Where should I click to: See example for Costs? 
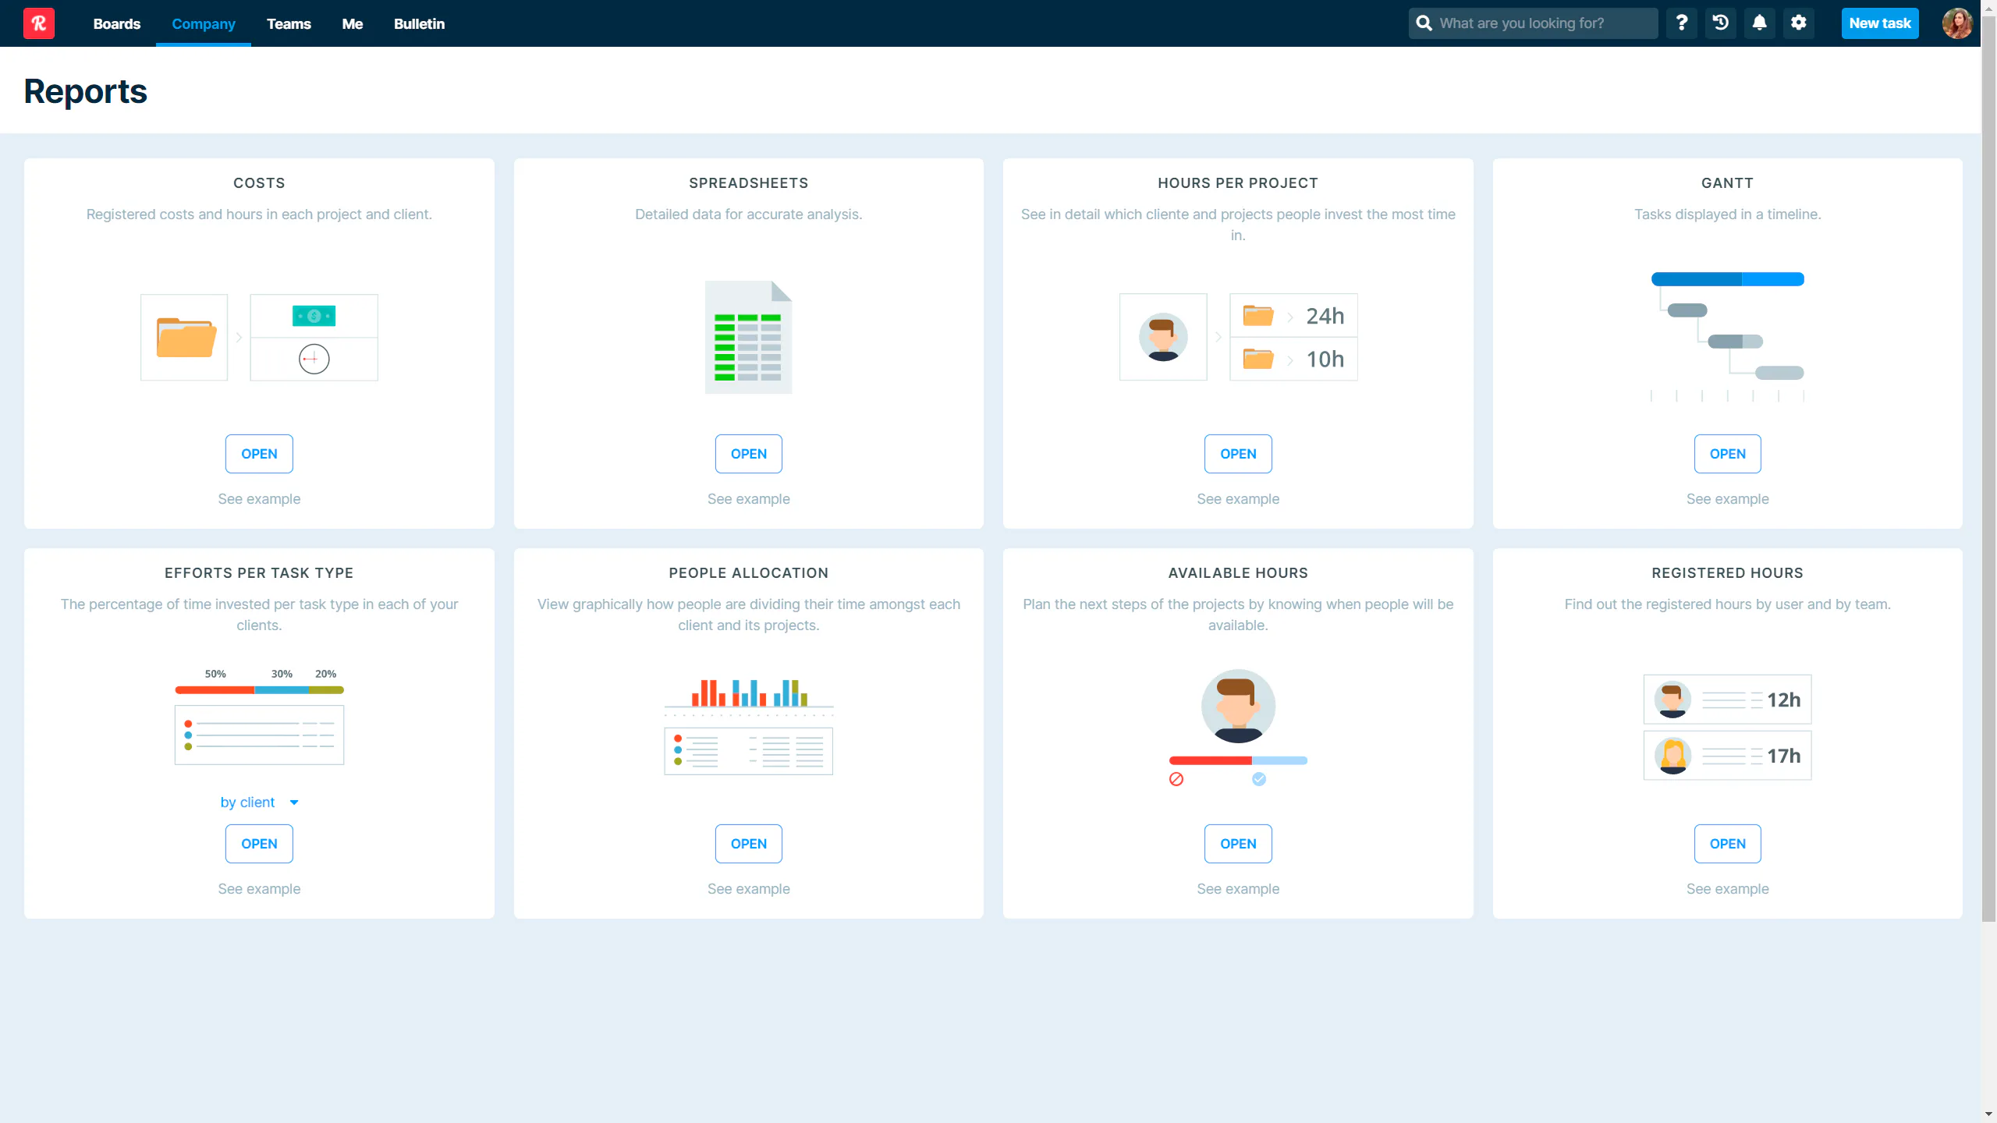[x=259, y=499]
